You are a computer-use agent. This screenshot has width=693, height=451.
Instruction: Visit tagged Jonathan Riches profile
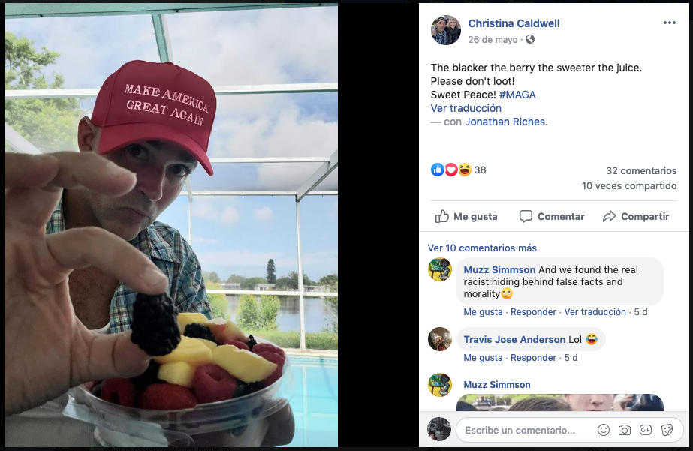pos(505,122)
